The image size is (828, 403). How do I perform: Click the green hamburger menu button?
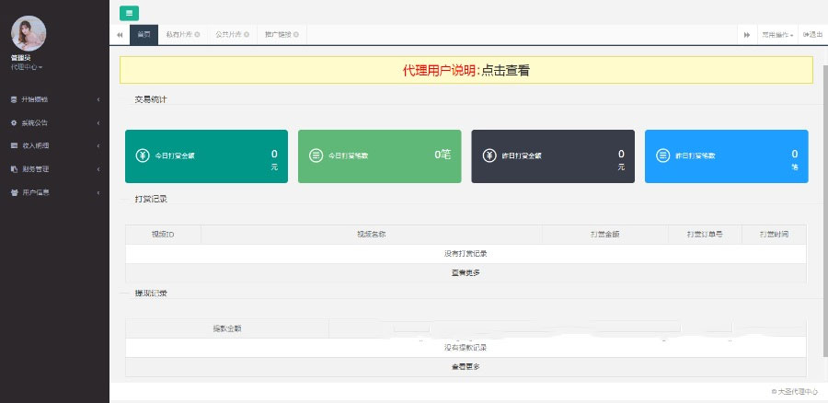point(129,13)
